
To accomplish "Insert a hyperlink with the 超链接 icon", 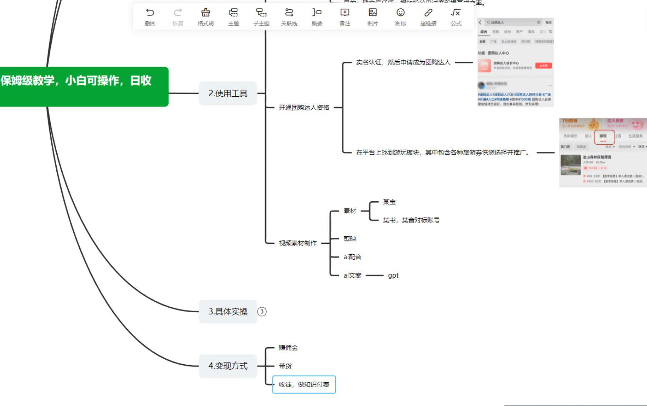I will (428, 13).
